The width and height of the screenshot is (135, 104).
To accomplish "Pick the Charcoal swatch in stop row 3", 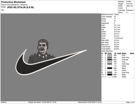I will point(110,60).
